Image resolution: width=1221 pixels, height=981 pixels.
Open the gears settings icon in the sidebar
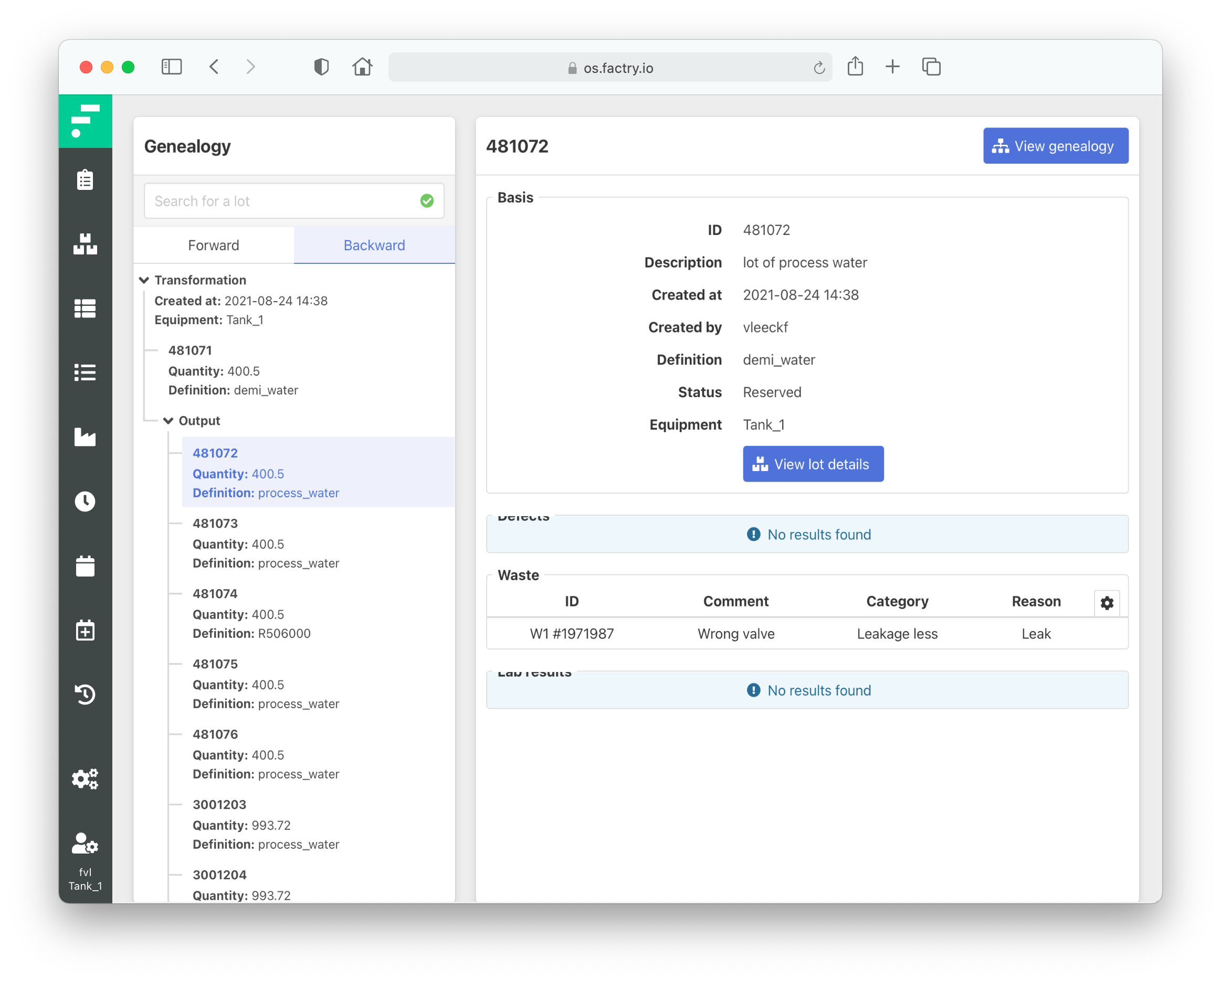[85, 779]
